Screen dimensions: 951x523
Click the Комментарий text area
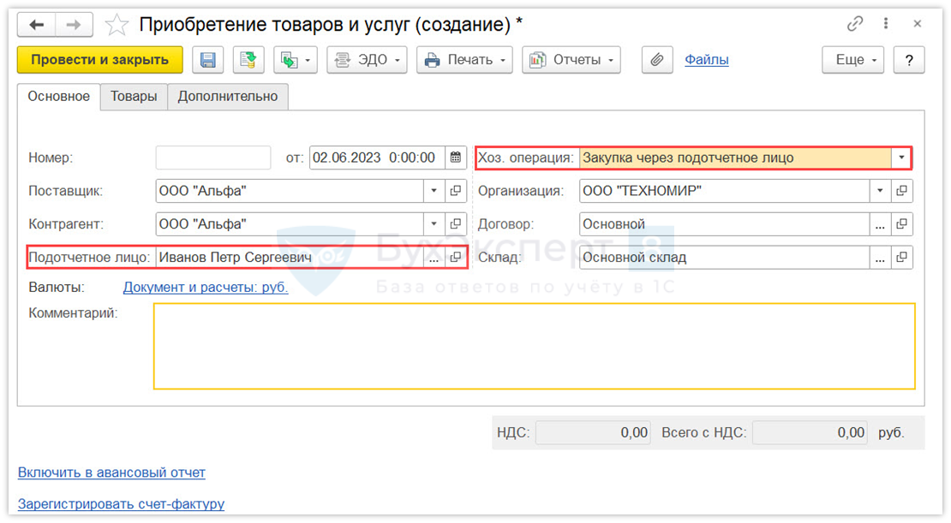[x=535, y=346]
